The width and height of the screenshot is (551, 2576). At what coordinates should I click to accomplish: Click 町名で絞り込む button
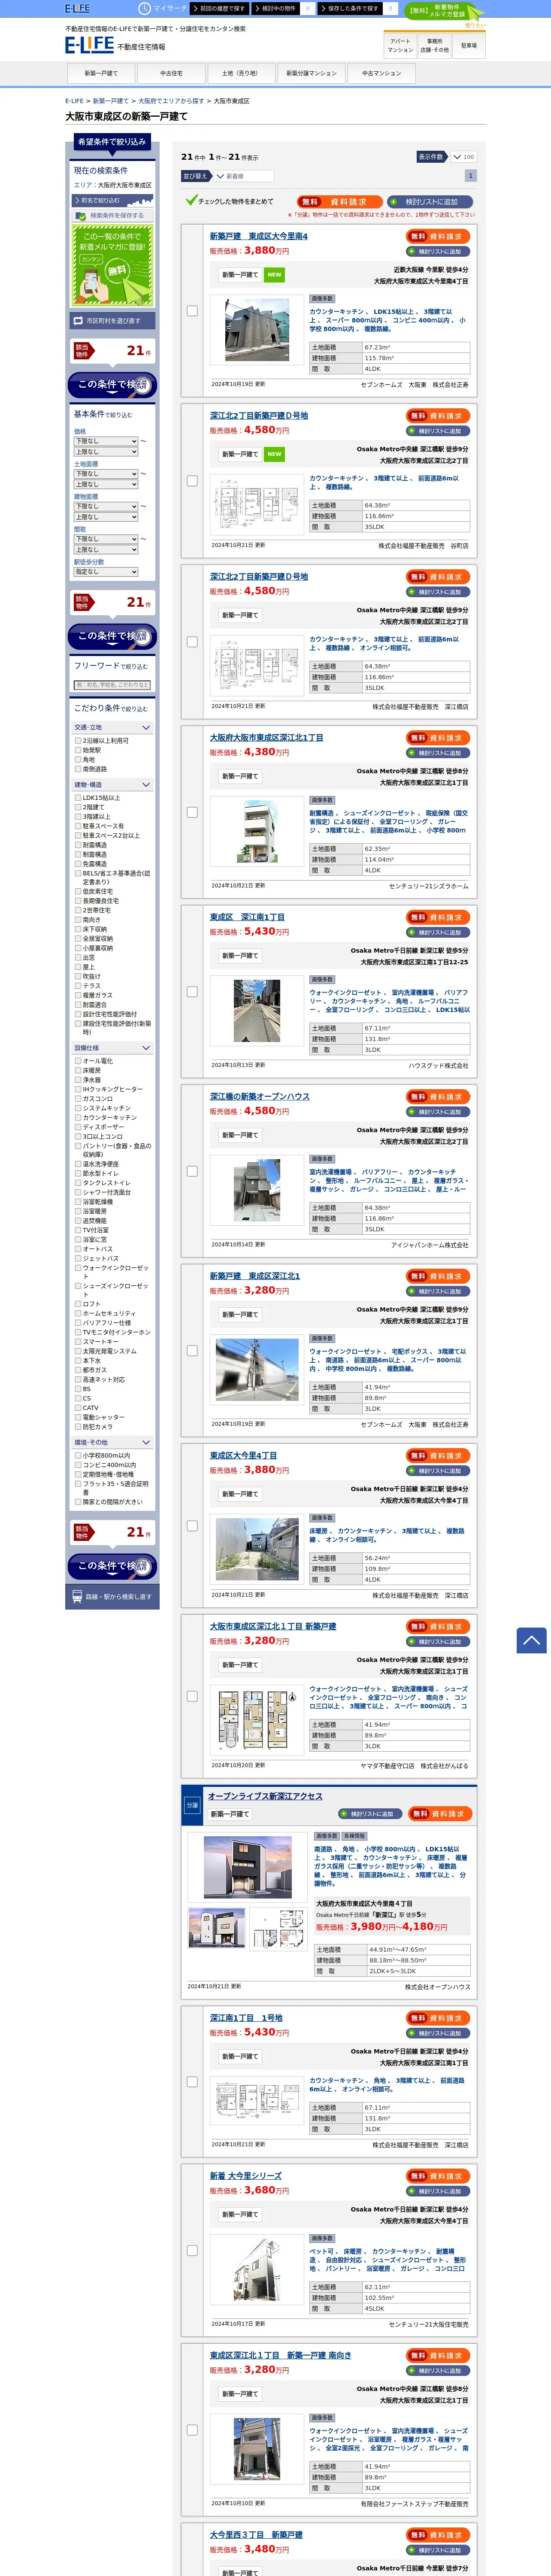[111, 200]
